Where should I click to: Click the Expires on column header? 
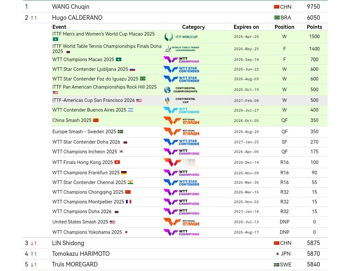[246, 27]
